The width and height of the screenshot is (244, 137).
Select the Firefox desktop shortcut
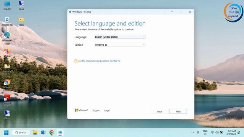coord(7,53)
